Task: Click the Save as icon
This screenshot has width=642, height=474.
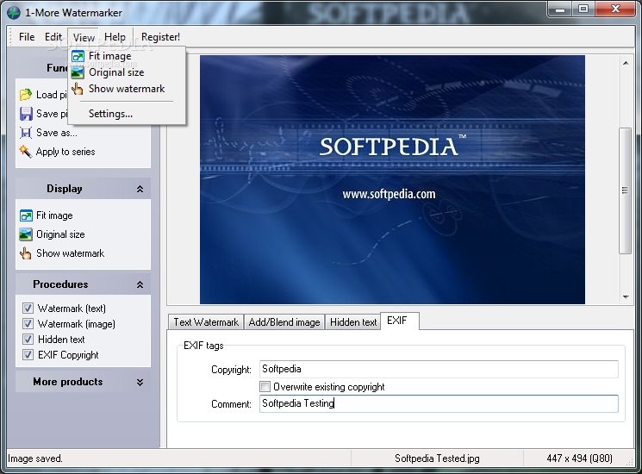Action: click(25, 133)
